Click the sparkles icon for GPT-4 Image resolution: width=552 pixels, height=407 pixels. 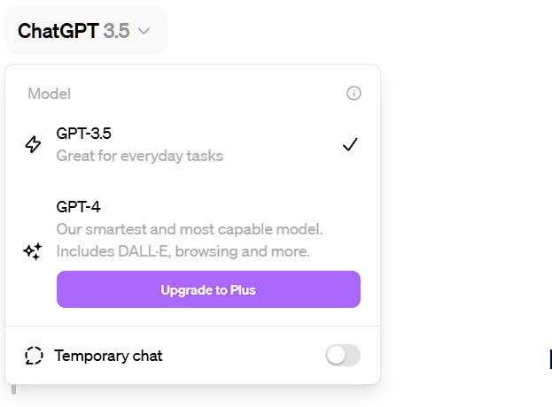tap(33, 252)
